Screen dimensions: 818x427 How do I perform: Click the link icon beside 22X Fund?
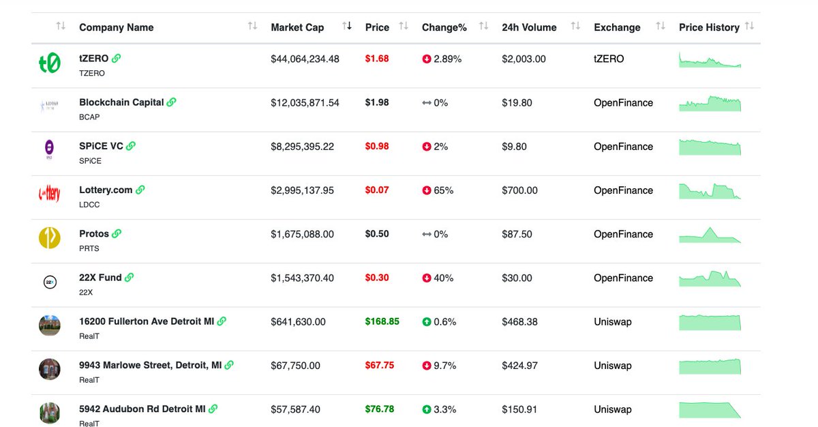tap(129, 278)
